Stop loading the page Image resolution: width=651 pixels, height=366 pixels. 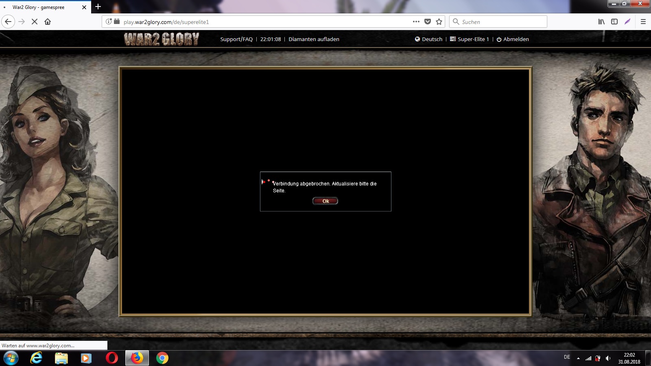pyautogui.click(x=35, y=22)
